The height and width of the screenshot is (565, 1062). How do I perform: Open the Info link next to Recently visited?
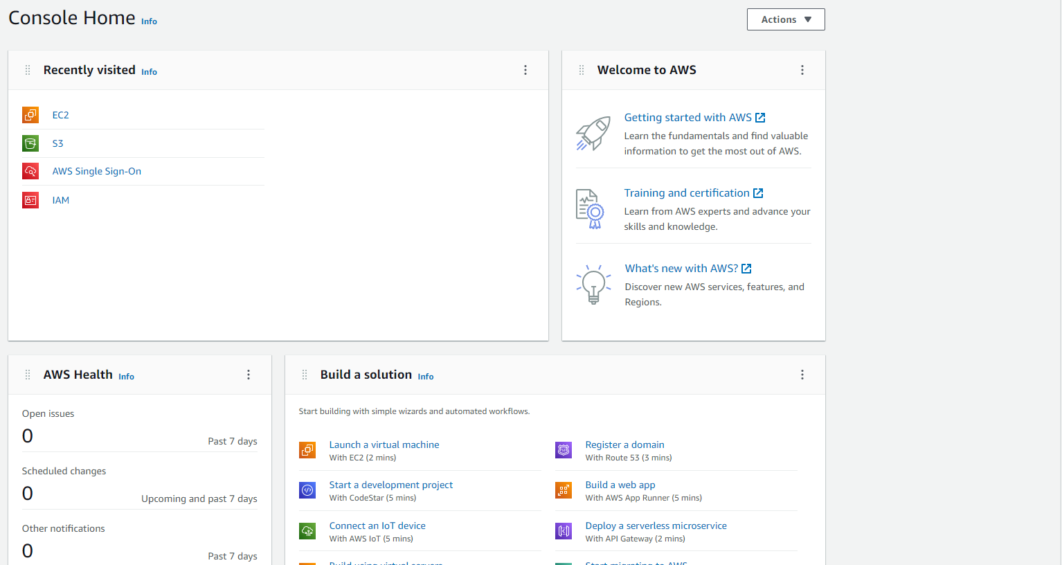149,72
